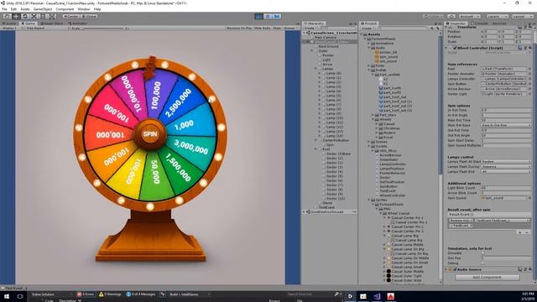
Task: Open the Main Rot Ease dropdown
Action: click(x=506, y=125)
